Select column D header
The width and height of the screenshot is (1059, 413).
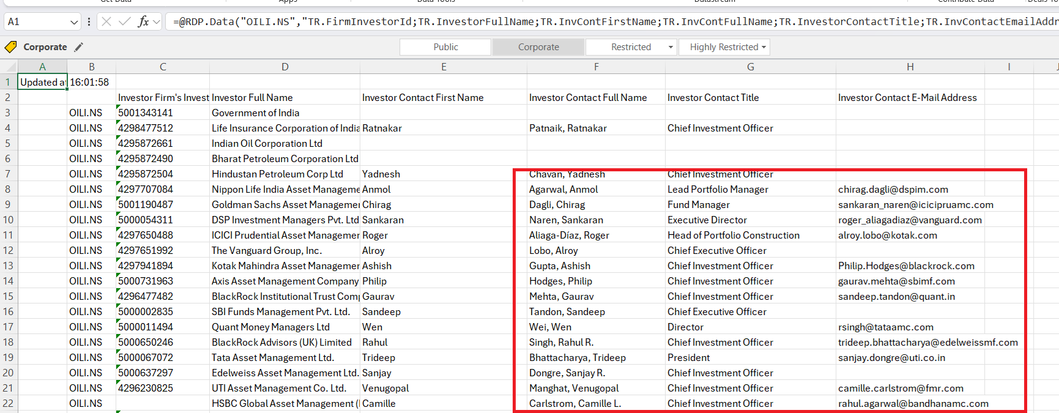[x=285, y=67]
